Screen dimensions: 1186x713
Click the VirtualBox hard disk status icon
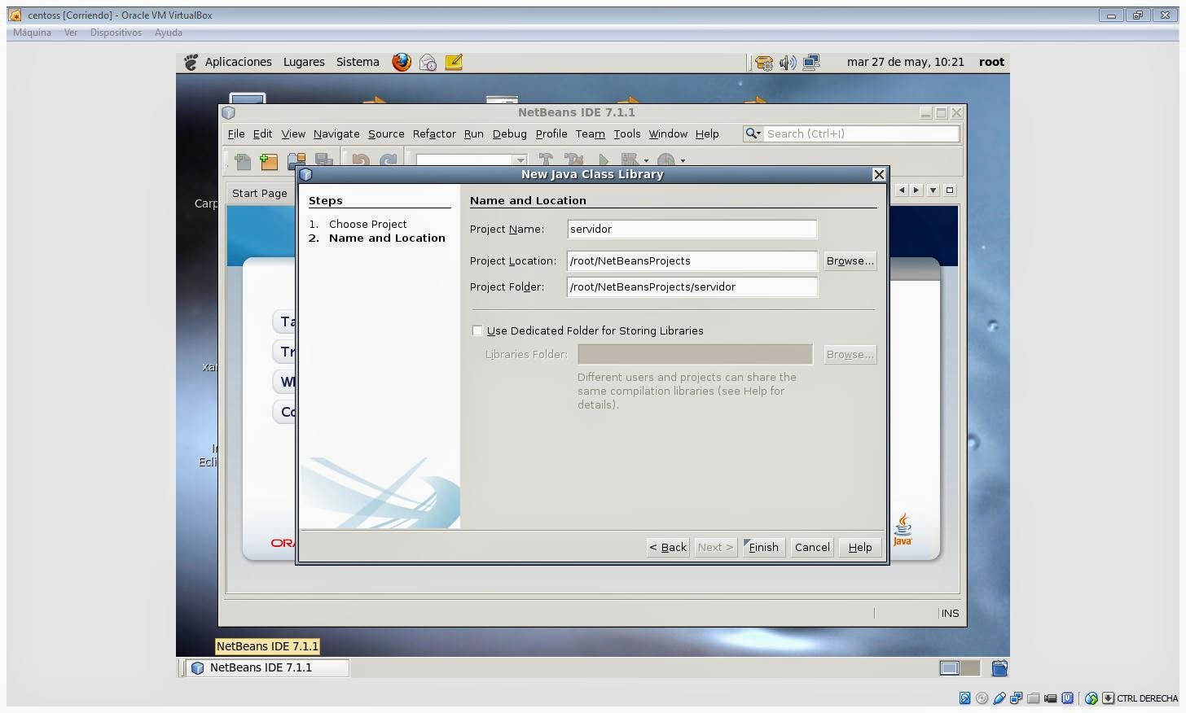click(x=964, y=698)
